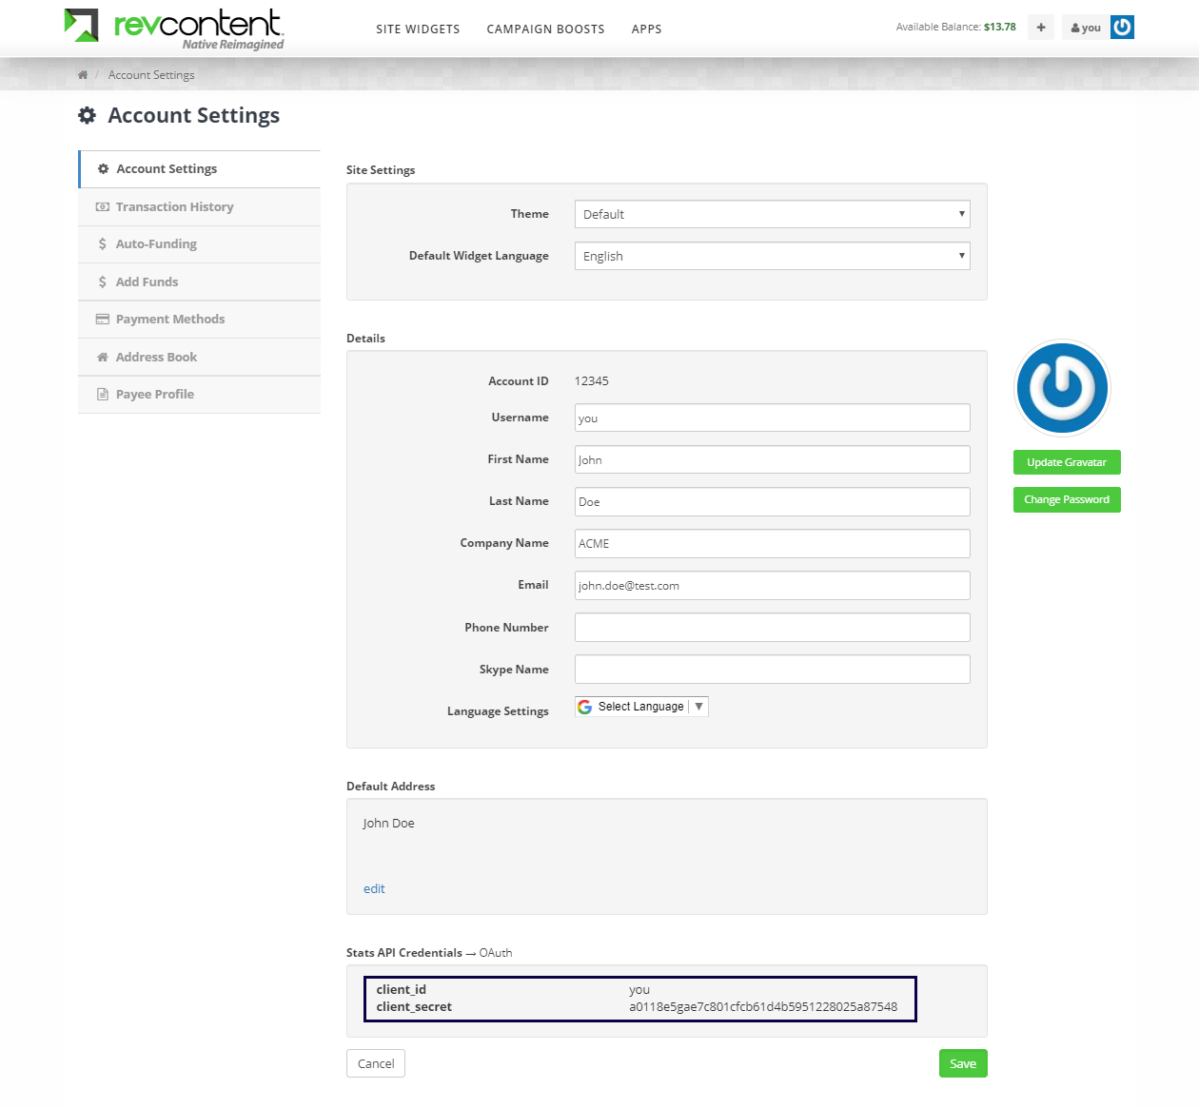Screen dimensions: 1199x1108
Task: Open the Address Book section
Action: click(x=156, y=358)
